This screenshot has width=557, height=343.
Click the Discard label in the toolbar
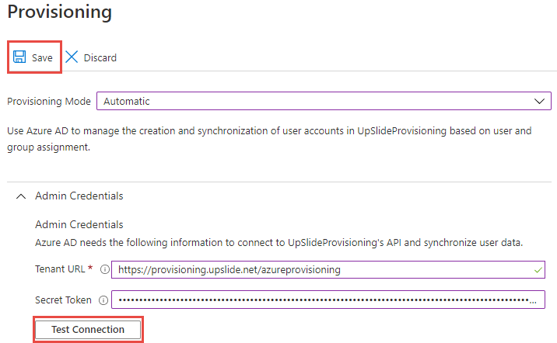click(x=100, y=57)
